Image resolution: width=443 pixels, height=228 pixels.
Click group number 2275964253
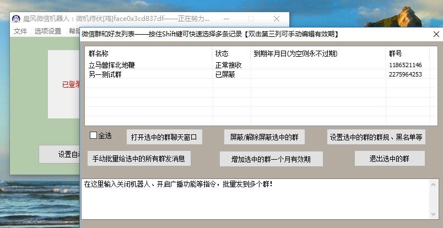coord(405,74)
